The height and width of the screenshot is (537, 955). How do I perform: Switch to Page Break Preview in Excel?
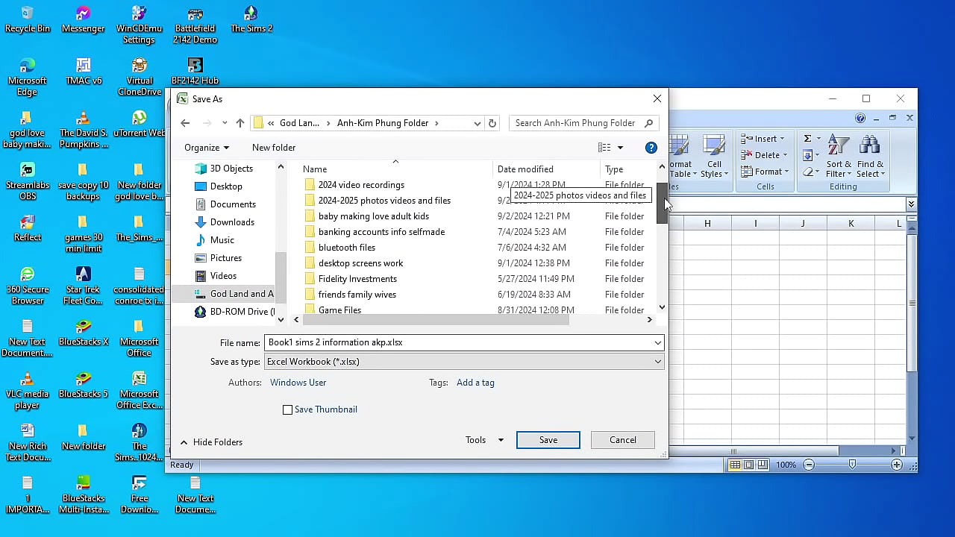tap(762, 465)
